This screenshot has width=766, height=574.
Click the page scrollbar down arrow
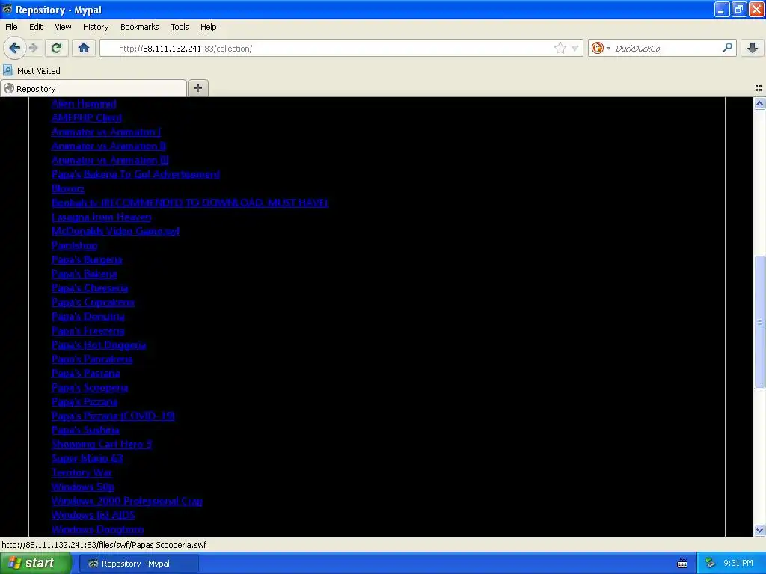pyautogui.click(x=759, y=530)
